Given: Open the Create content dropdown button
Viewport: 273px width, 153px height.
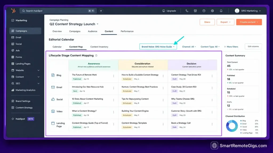Looking at the screenshot, I should (249, 22).
